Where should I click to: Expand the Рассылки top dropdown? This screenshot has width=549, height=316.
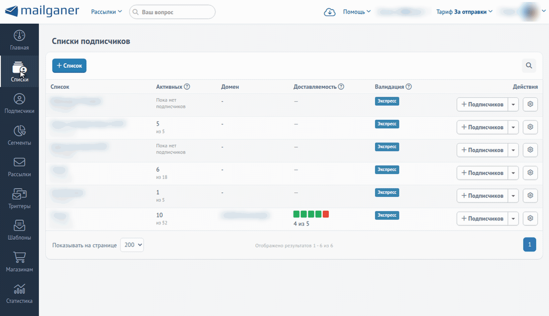point(106,12)
